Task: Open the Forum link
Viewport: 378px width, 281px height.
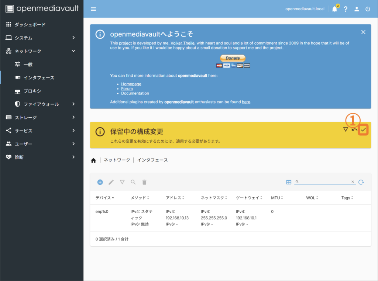Action: 127,89
